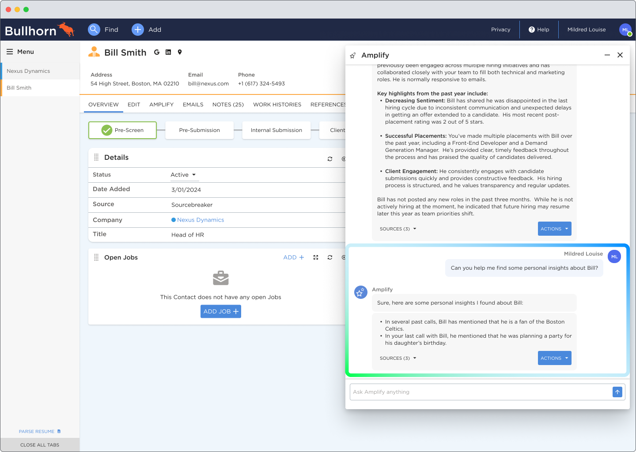Click the Ask Amplify anything input field
This screenshot has height=452, width=636.
[x=479, y=392]
